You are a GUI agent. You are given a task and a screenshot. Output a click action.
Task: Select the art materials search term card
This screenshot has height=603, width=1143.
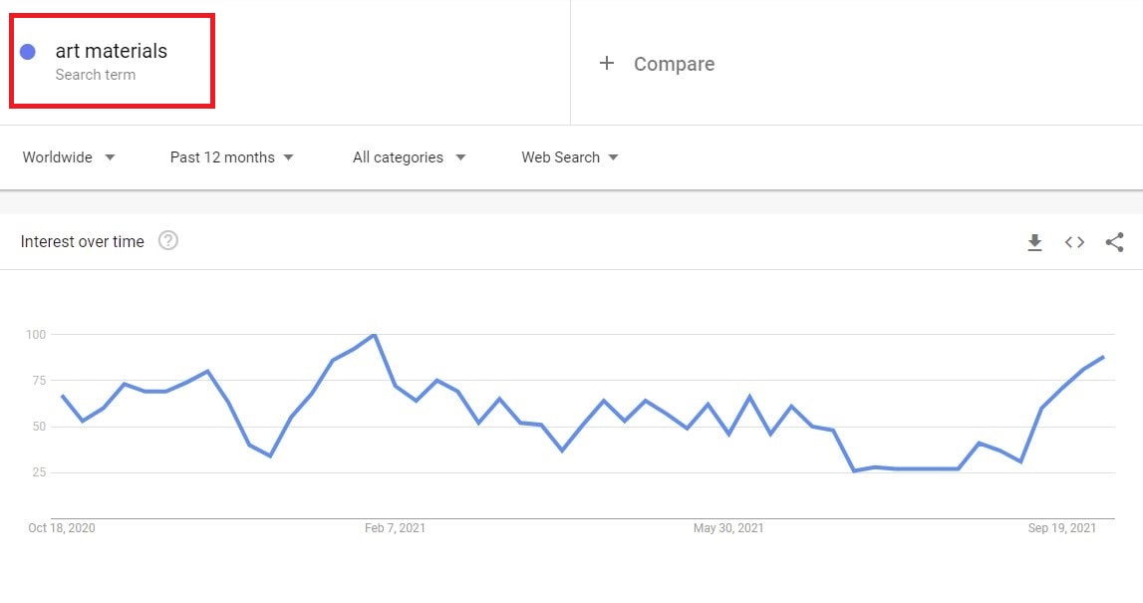click(x=111, y=60)
